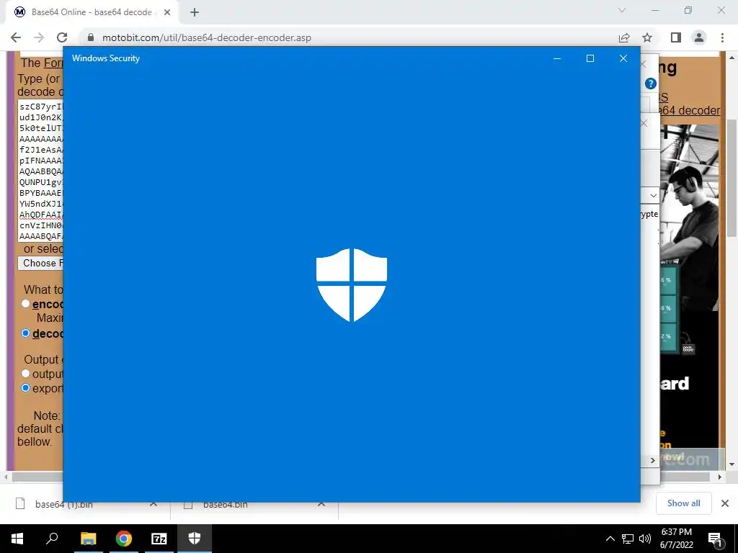Select the decode radio button
This screenshot has width=738, height=553.
pyautogui.click(x=26, y=333)
